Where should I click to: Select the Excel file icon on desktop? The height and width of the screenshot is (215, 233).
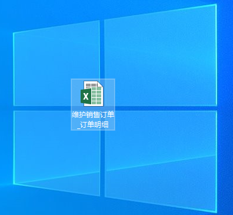point(92,94)
